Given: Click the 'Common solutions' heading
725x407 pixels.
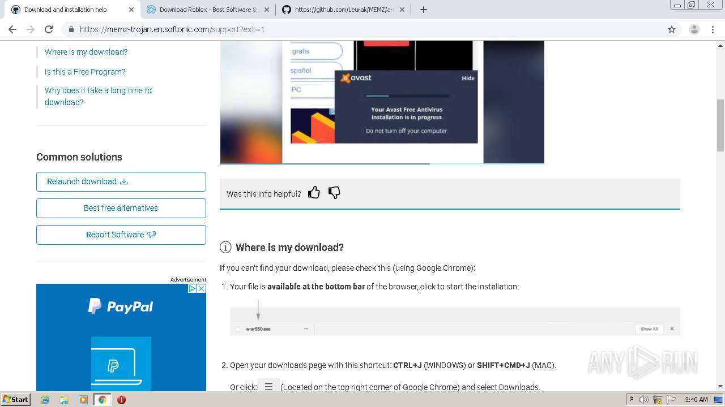Looking at the screenshot, I should pyautogui.click(x=79, y=157).
